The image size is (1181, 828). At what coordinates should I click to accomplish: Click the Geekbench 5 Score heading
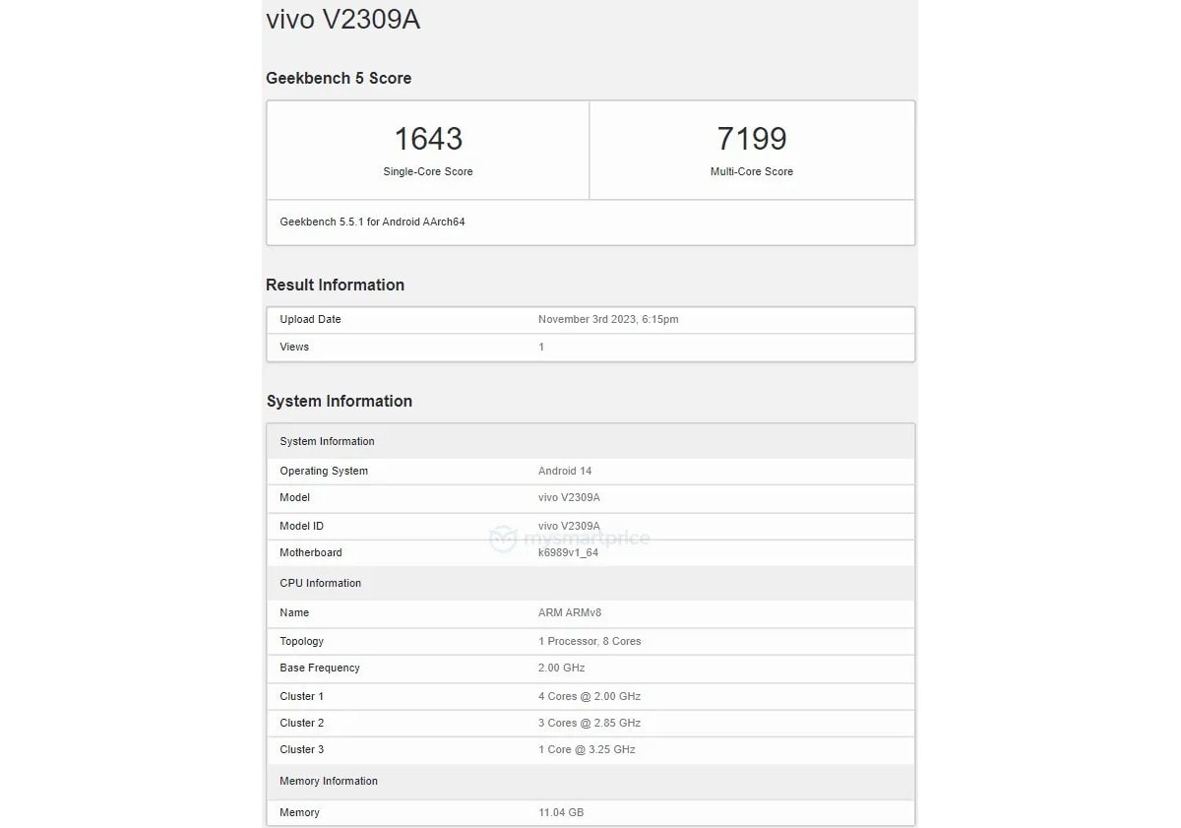coord(339,79)
